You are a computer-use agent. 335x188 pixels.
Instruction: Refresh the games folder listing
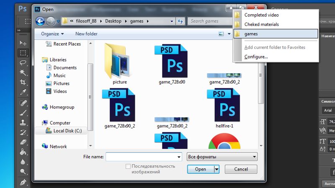[x=180, y=21]
